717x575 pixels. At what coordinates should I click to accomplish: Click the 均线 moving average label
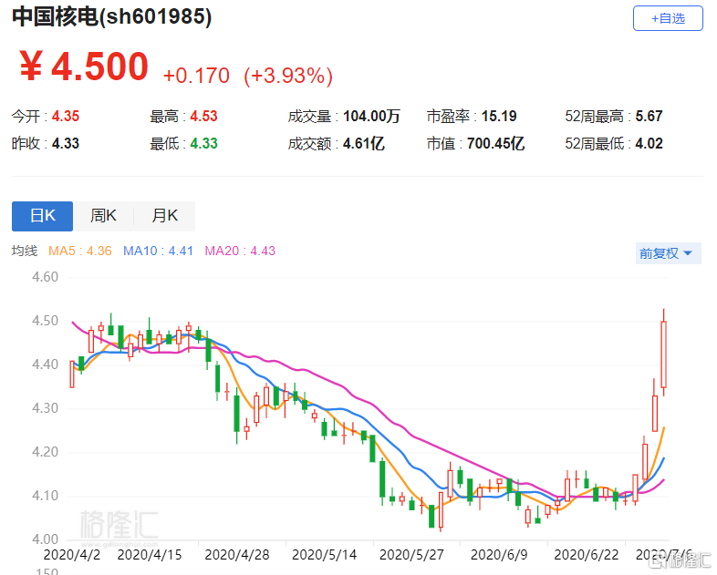coord(25,251)
